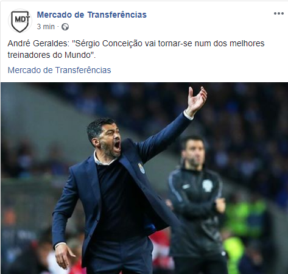This screenshot has height=274, width=288.
Task: Open the post options three-dot menu
Action: (279, 13)
